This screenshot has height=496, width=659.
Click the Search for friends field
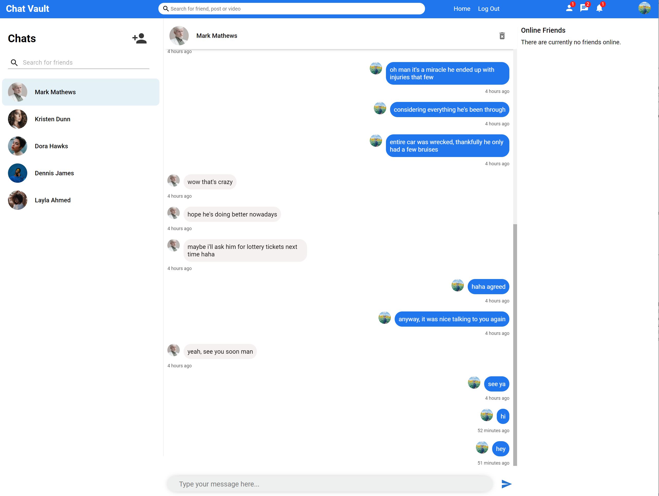click(85, 63)
